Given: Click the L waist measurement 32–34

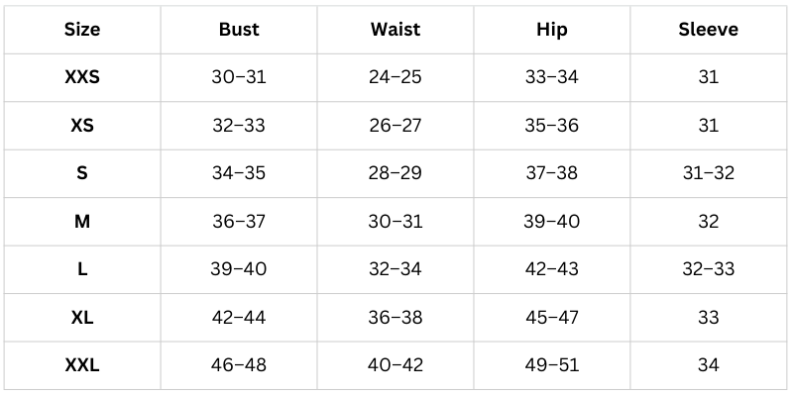Looking at the screenshot, I should click(x=396, y=269).
